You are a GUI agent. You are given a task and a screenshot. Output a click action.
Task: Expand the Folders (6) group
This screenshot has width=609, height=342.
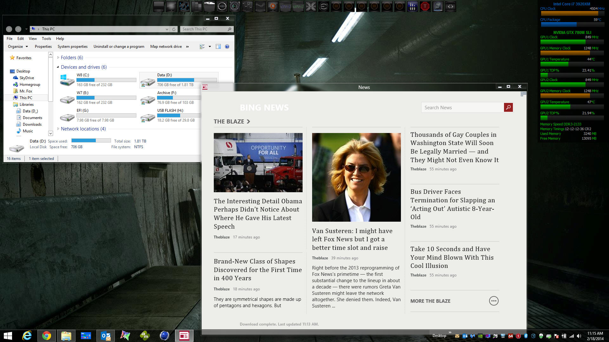coord(58,58)
